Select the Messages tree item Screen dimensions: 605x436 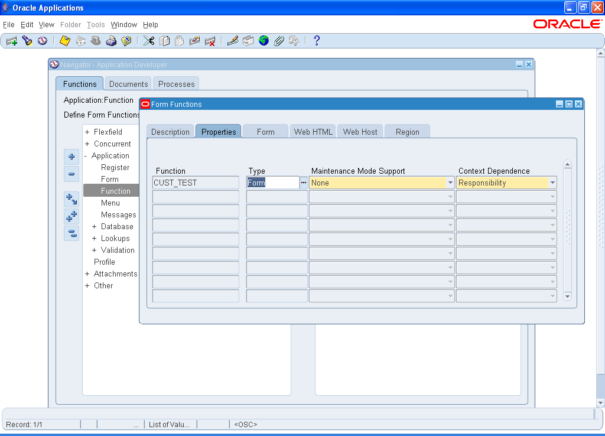pos(118,215)
